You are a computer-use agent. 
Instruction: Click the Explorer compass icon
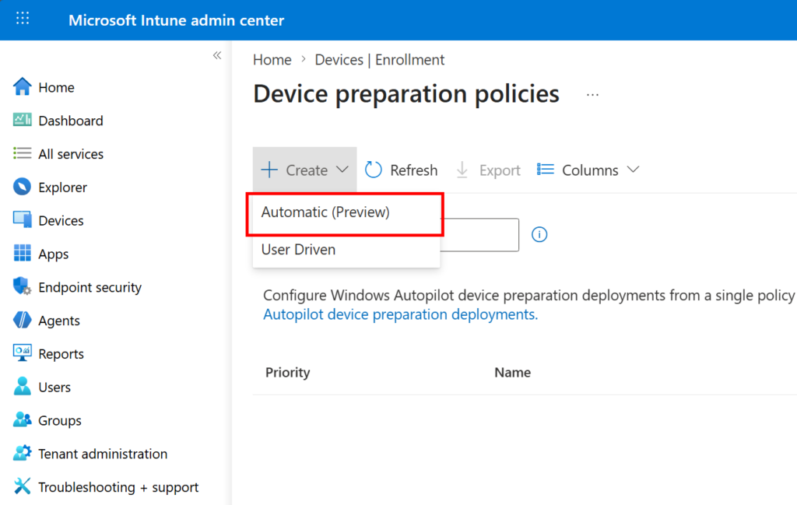(x=23, y=188)
